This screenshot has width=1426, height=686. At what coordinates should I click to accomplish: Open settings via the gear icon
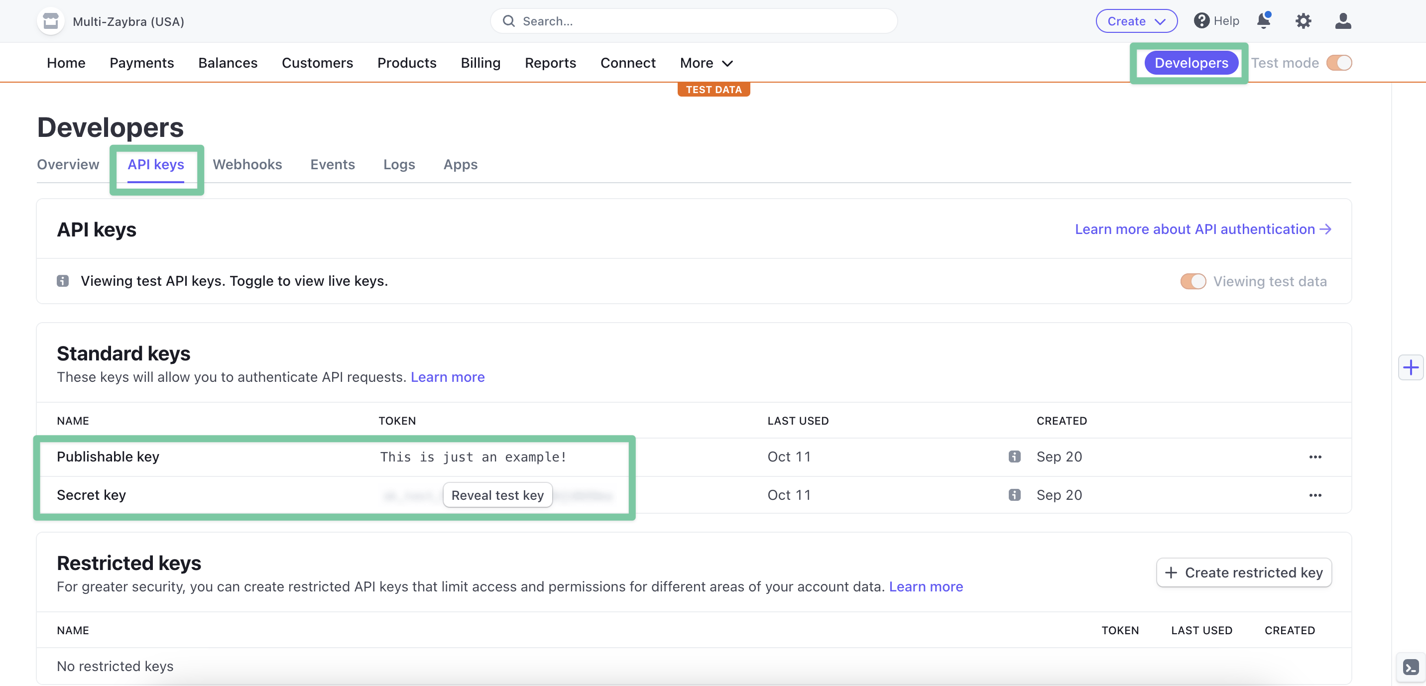point(1303,21)
